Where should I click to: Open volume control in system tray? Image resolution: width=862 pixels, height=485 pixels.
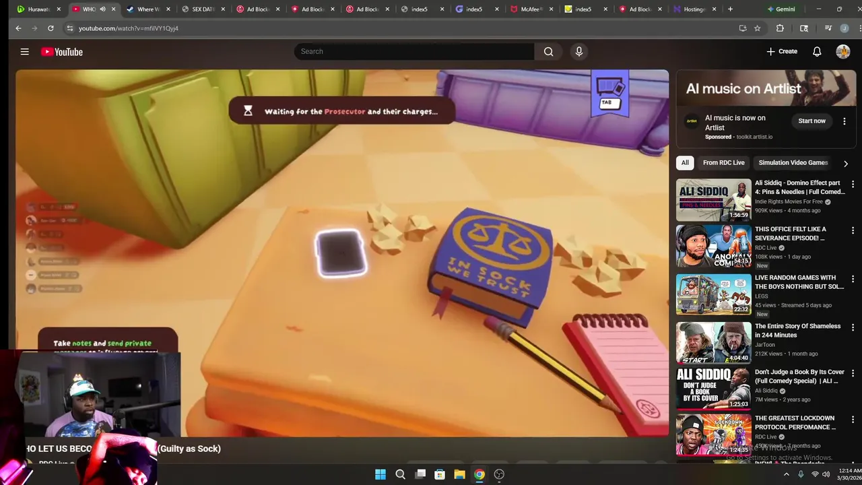point(826,474)
